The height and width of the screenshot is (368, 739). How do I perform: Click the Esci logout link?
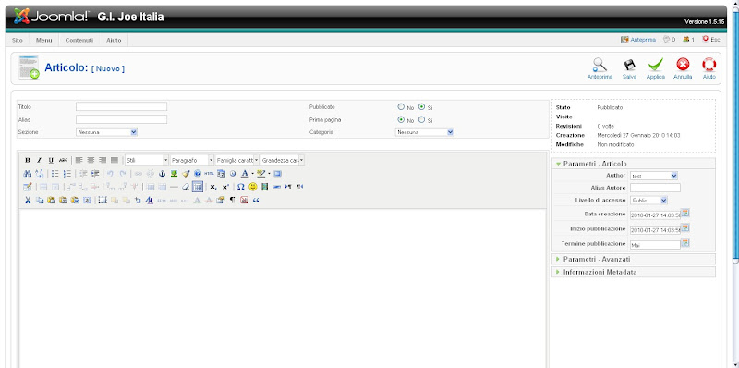click(x=711, y=40)
